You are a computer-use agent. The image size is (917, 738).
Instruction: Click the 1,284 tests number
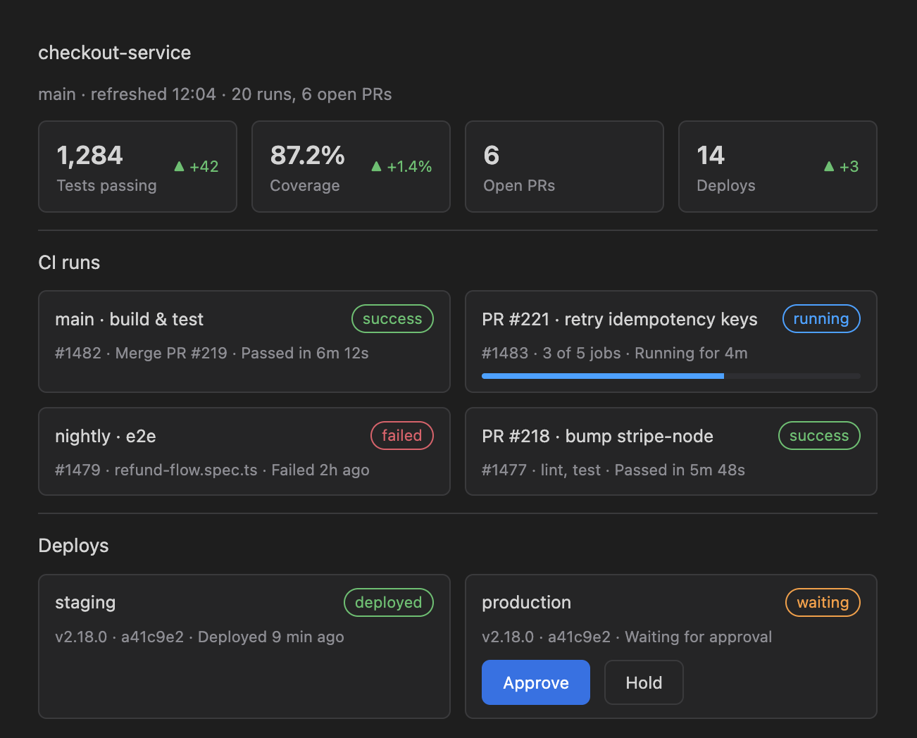click(x=89, y=156)
